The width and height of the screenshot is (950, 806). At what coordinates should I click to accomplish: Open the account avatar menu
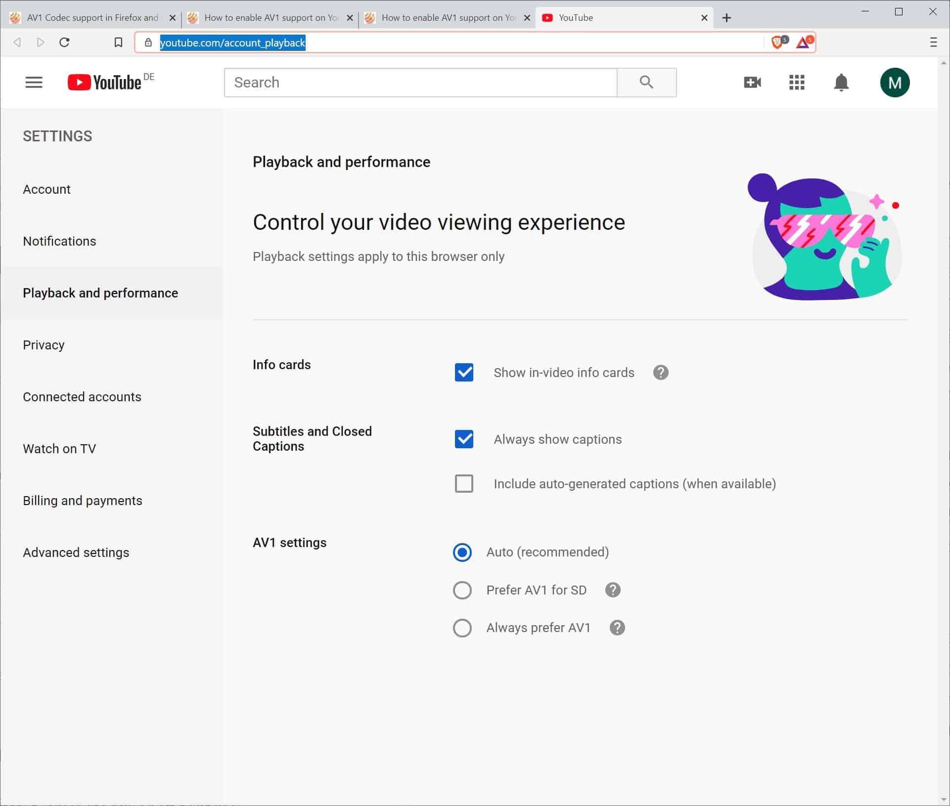(x=895, y=82)
